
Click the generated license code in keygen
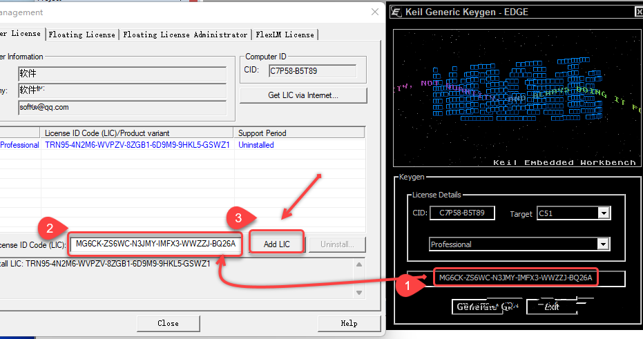tap(515, 278)
